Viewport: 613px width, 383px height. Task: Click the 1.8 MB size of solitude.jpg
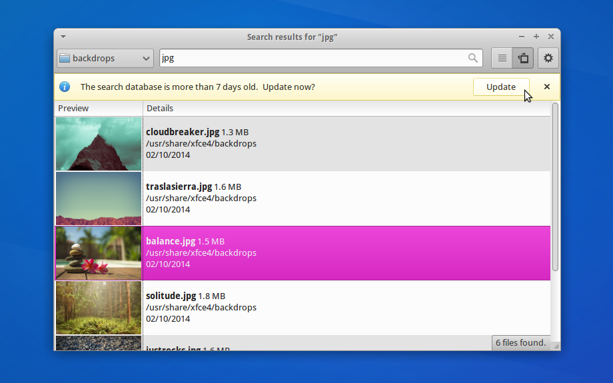(211, 296)
